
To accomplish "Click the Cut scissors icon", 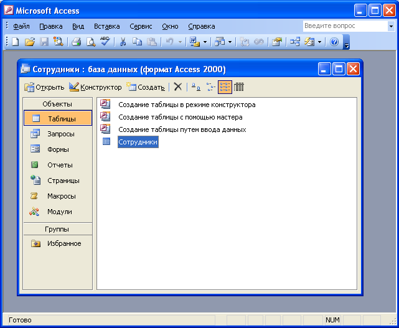I will pyautogui.click(x=123, y=42).
